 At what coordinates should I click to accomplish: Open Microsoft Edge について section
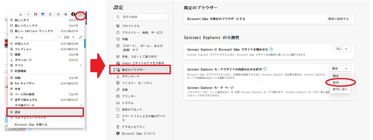141,133
